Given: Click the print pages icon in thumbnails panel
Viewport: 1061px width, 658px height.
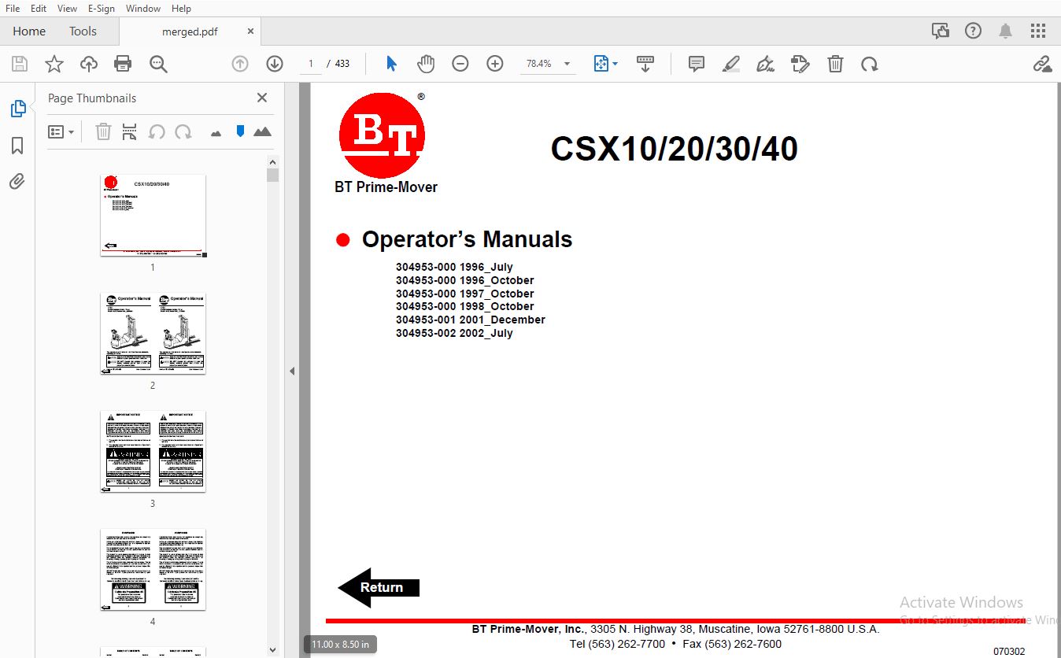Looking at the screenshot, I should tap(130, 131).
